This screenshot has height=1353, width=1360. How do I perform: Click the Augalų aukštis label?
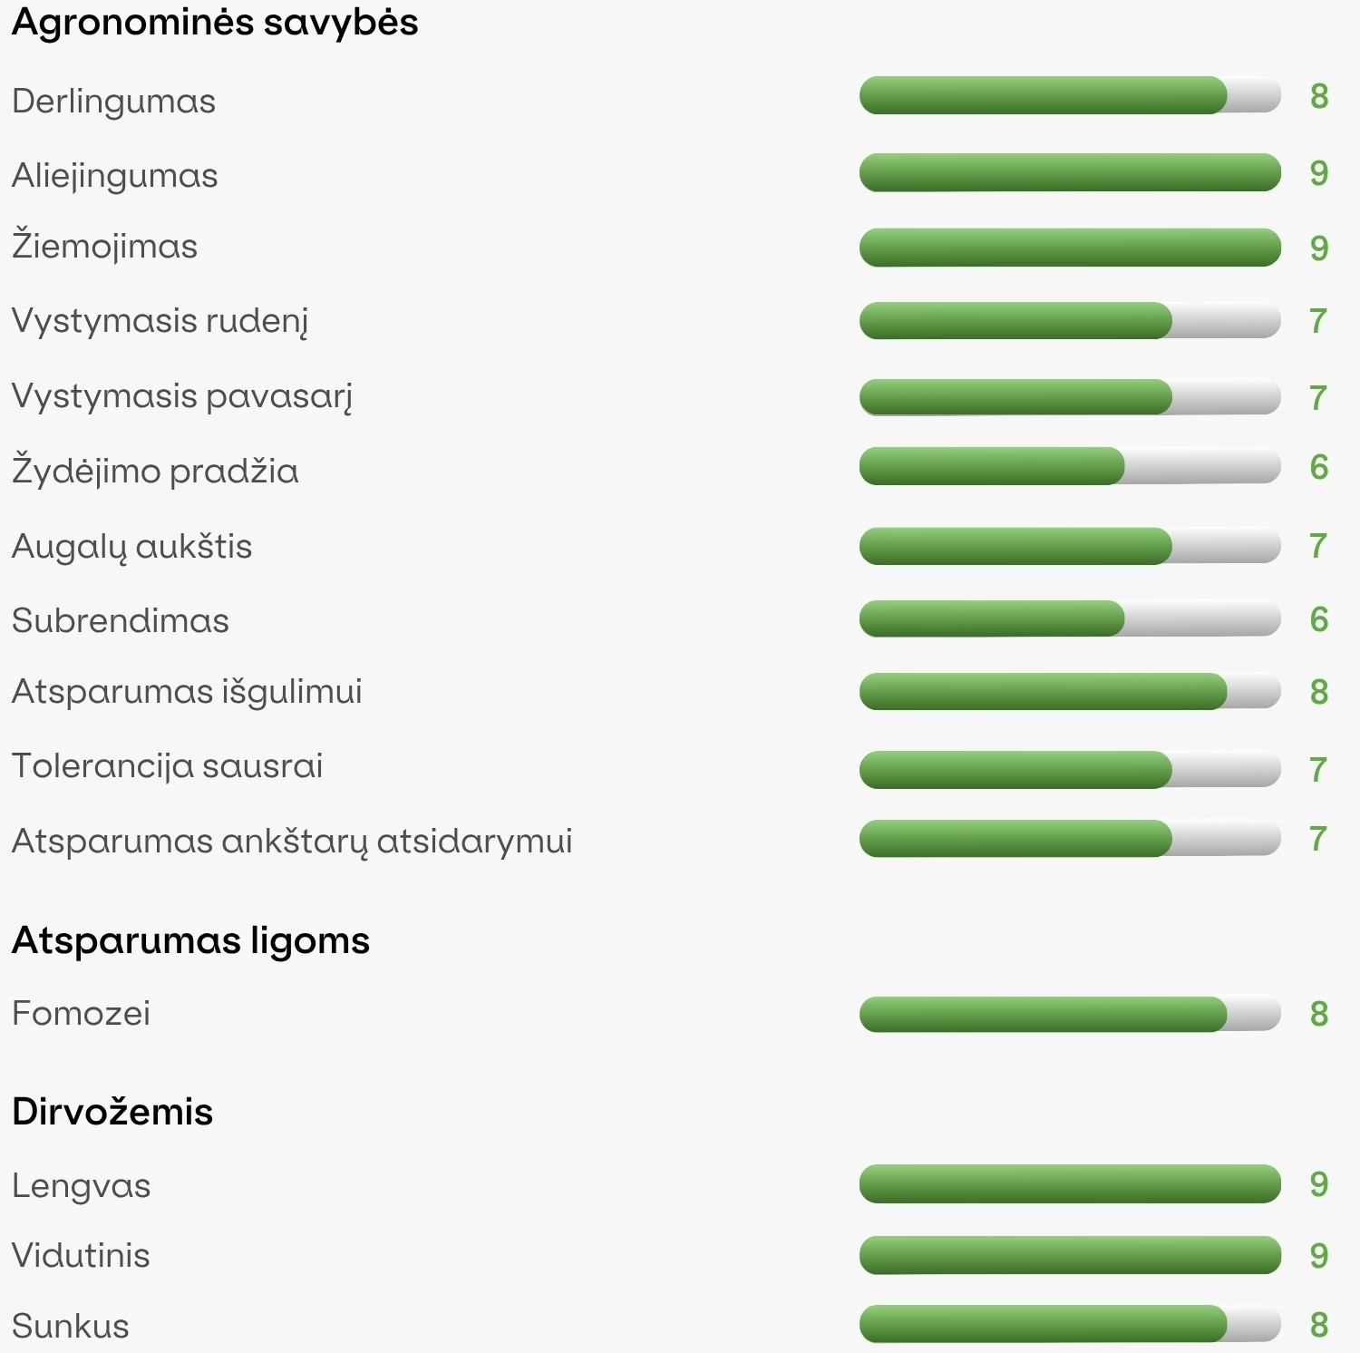132,547
